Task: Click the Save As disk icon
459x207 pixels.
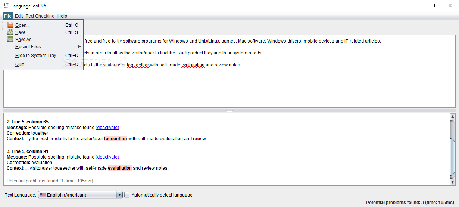Action: coord(10,40)
